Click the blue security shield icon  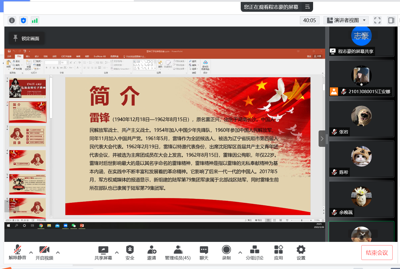coord(24,21)
